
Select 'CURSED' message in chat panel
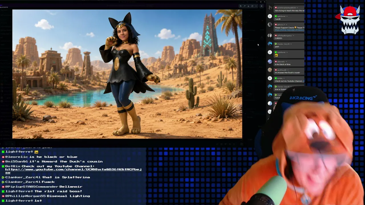tap(278, 38)
